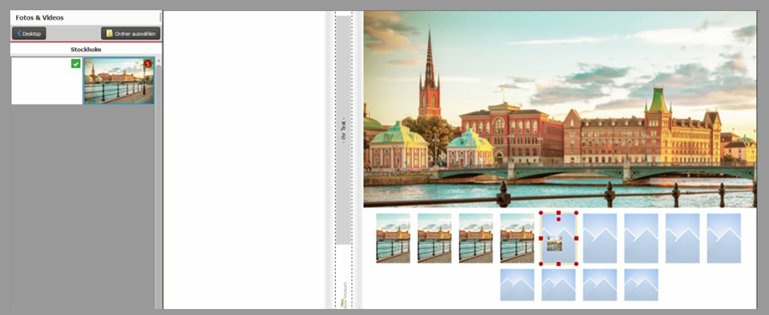Click the green checkmark on the first thumbnail
Screen dimensions: 769x315
[x=75, y=64]
